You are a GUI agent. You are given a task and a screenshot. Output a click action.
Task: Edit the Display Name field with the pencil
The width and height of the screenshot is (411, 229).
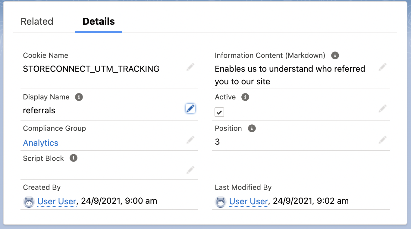(x=190, y=108)
